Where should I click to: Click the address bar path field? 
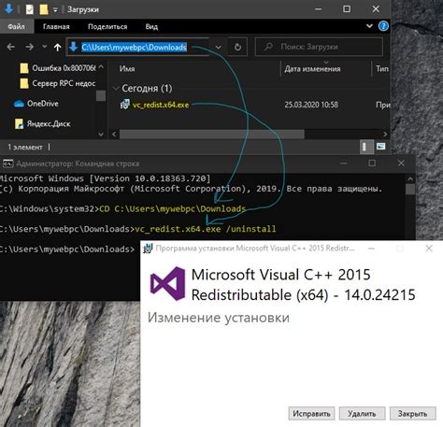click(138, 47)
